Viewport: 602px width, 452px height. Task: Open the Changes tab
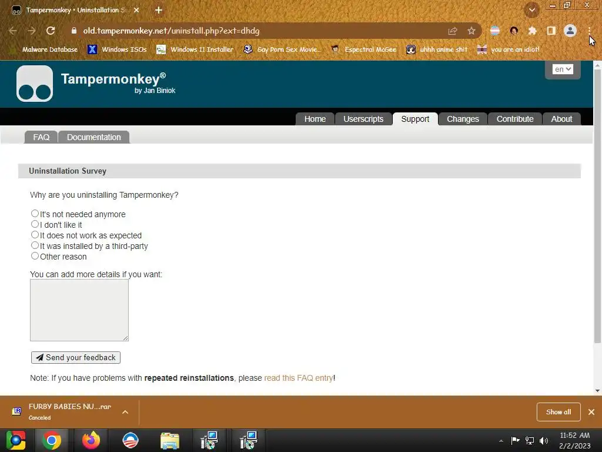(x=463, y=119)
